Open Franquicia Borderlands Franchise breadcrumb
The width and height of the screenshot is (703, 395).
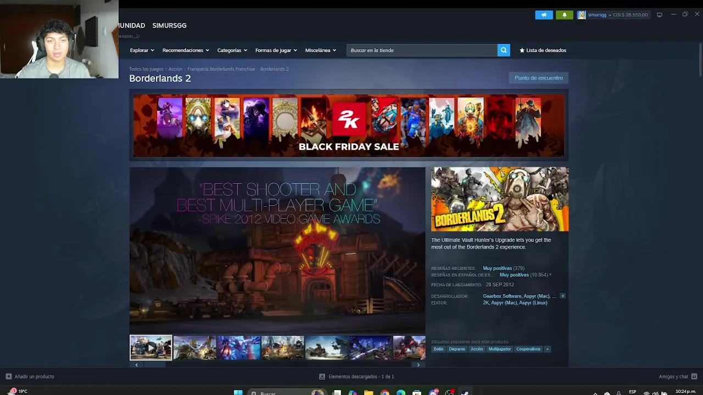[221, 69]
